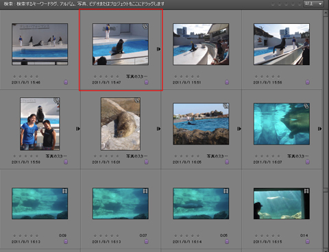Click the 写真のスタ… caption under the 15:58 photo
This screenshot has width=329, height=252.
click(56, 156)
